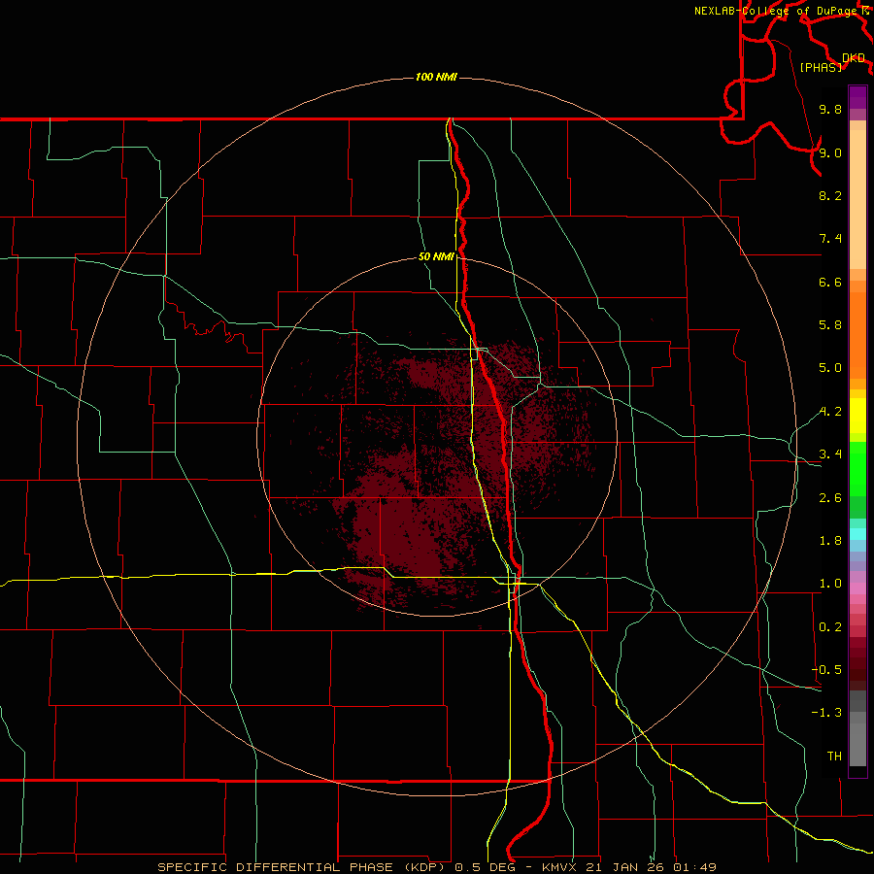Click the 5.8 colorbar value label
The image size is (874, 874).
tap(830, 324)
